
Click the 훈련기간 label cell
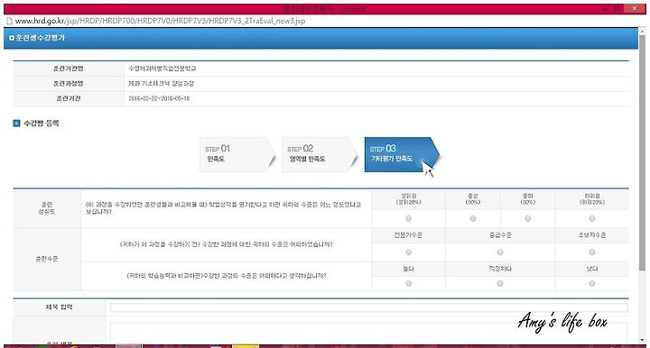point(69,98)
